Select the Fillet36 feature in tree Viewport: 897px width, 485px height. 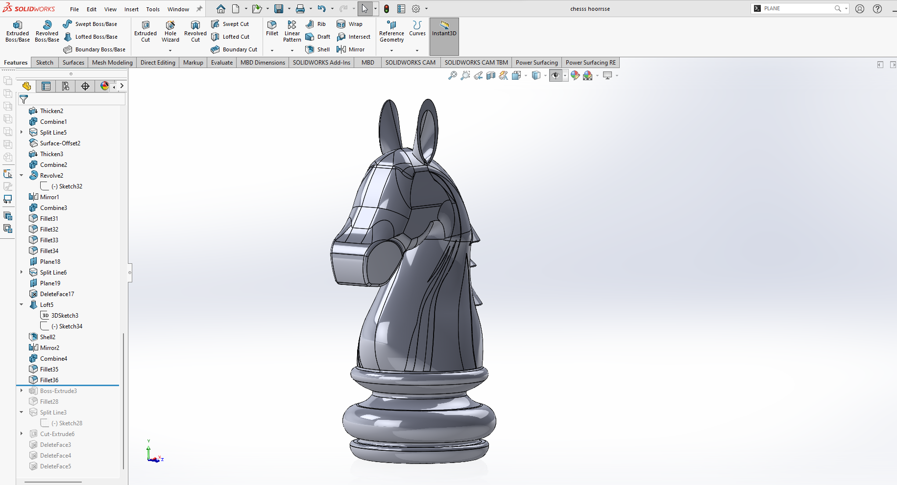[x=49, y=380]
